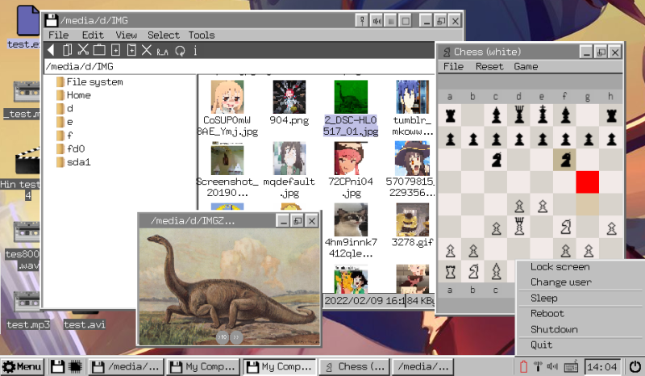Click the rename R_A toolbar icon

coord(162,51)
